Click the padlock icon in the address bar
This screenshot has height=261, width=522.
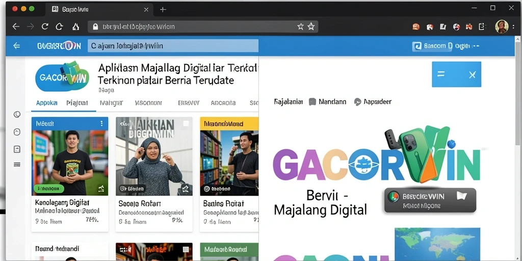pyautogui.click(x=95, y=27)
